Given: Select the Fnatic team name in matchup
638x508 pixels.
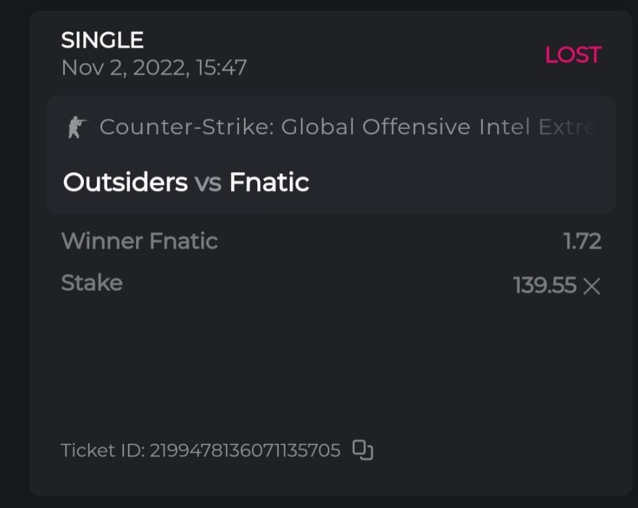Looking at the screenshot, I should pos(269,182).
